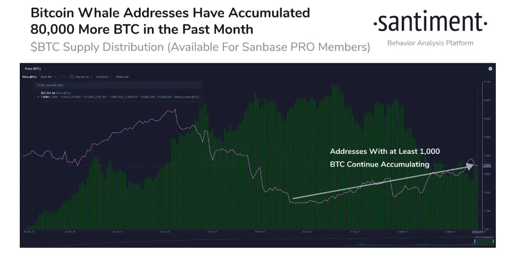Open the Indicators dropdown
The height and width of the screenshot is (262, 514).
pyautogui.click(x=104, y=77)
